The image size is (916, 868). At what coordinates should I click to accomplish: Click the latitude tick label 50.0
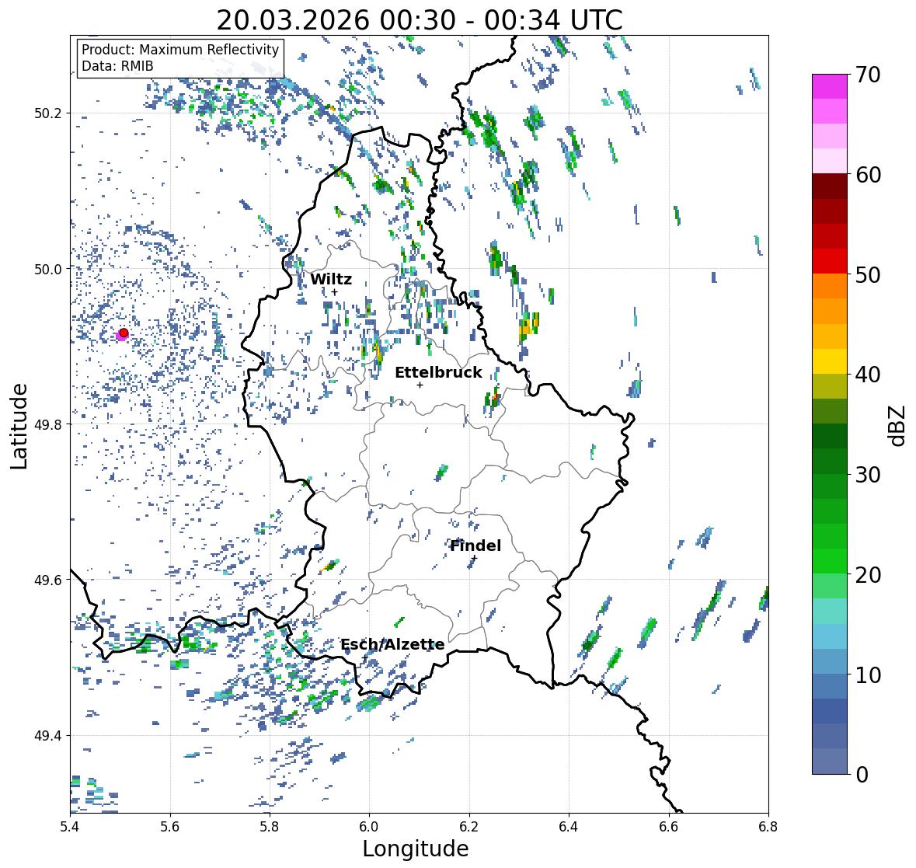click(x=48, y=270)
